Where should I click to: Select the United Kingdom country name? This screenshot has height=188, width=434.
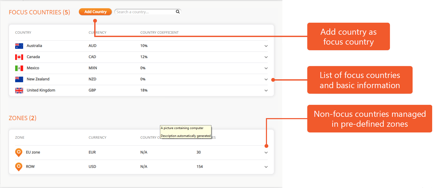[x=41, y=90]
